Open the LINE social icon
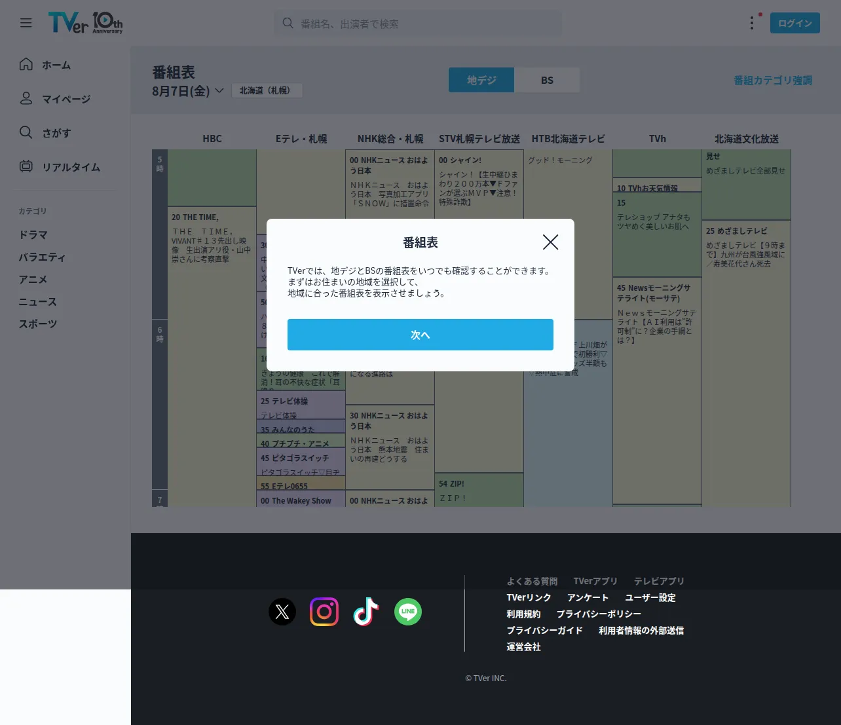 pyautogui.click(x=408, y=612)
